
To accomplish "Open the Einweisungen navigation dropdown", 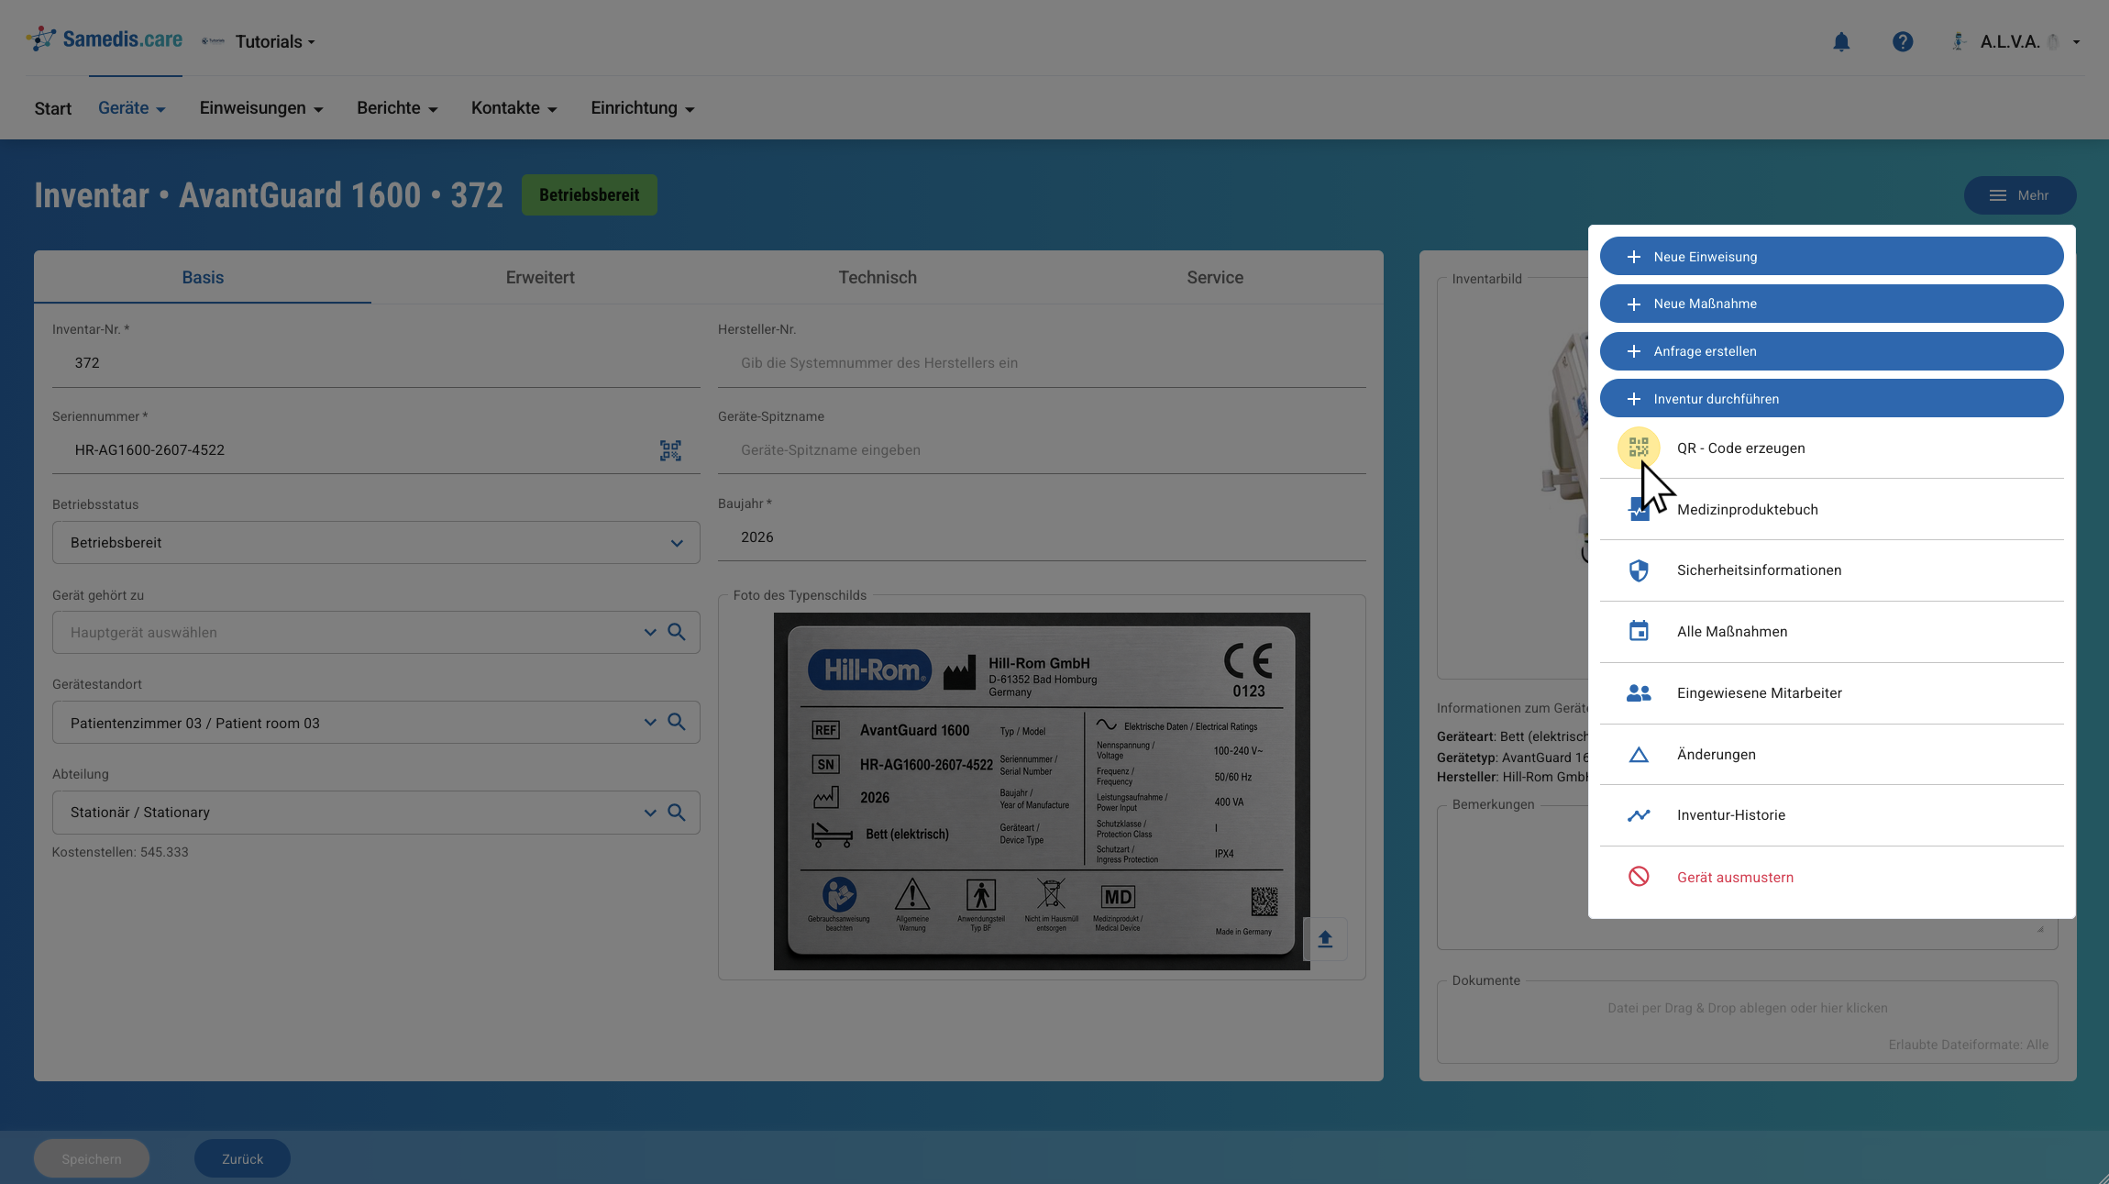I will [261, 108].
